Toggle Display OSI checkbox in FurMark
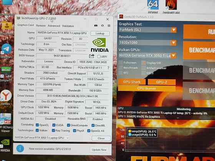The image size is (215, 161). (144, 63)
